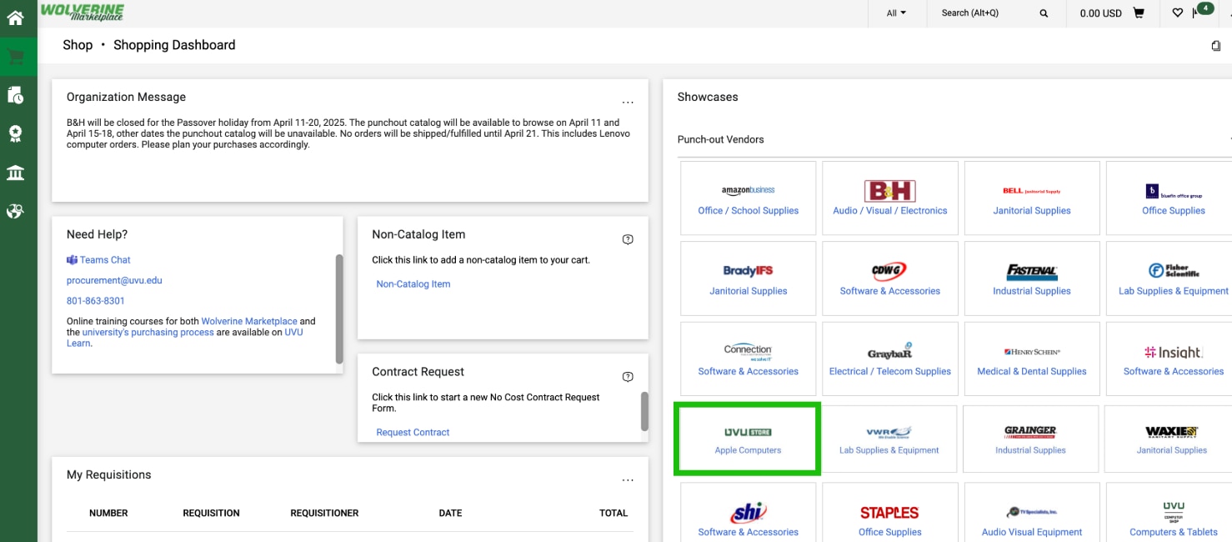Open Bell Janitorial Supplies vendor tile
The image size is (1232, 542).
pyautogui.click(x=1032, y=199)
